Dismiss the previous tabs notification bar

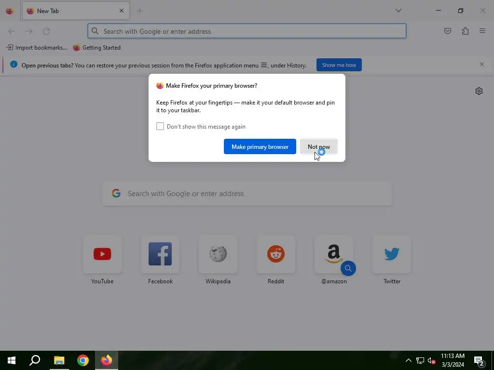pos(482,64)
